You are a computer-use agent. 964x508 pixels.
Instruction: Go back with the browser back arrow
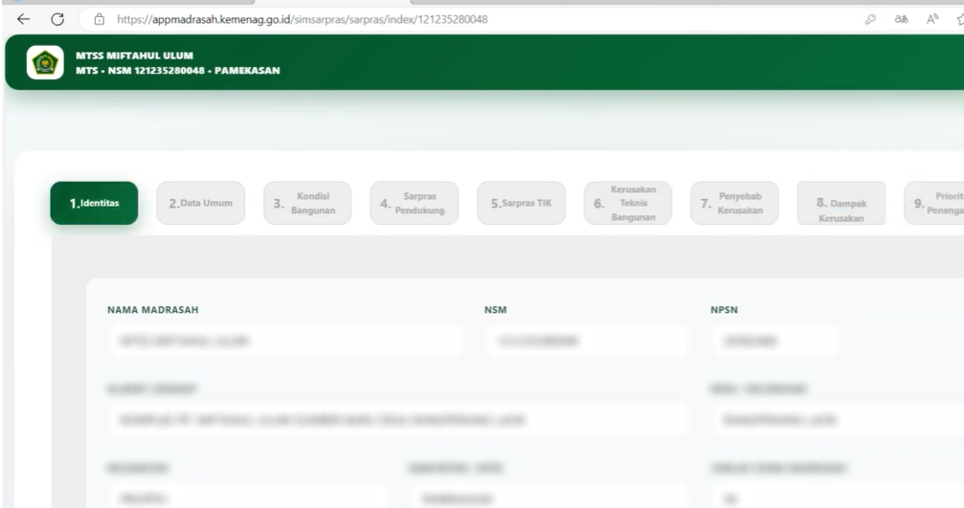coord(23,19)
